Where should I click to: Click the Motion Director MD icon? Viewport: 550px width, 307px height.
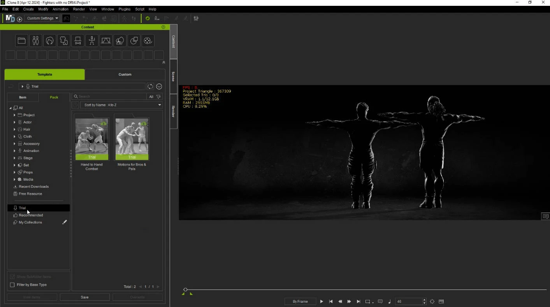pyautogui.click(x=10, y=18)
